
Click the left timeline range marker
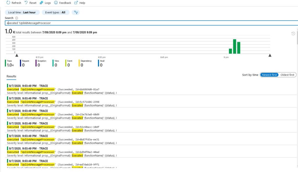pos(17,55)
